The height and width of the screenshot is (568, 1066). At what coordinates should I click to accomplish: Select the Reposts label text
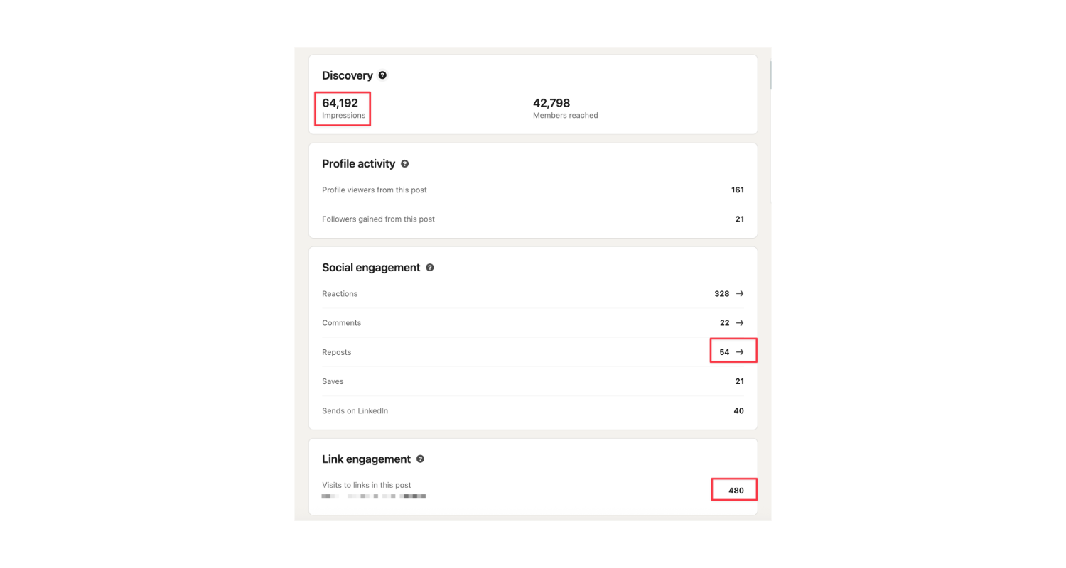point(336,352)
